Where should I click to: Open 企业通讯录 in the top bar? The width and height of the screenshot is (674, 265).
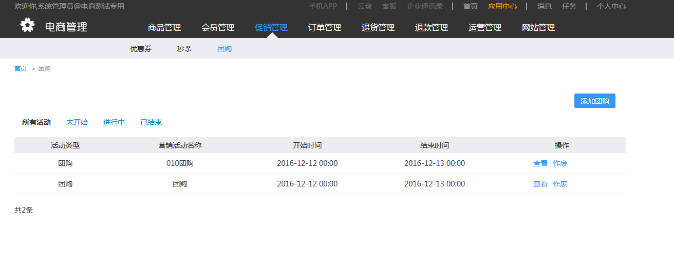coord(425,6)
